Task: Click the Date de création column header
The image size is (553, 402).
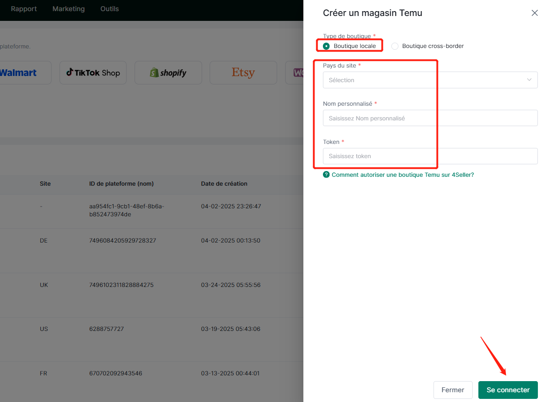Action: pyautogui.click(x=224, y=184)
